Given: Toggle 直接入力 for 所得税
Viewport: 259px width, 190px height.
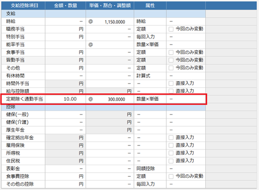Looking at the screenshot, I should (x=171, y=153).
